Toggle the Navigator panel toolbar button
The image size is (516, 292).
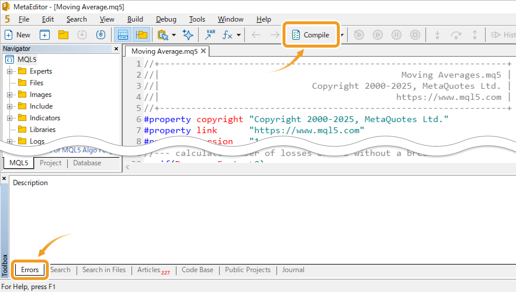[x=141, y=35]
